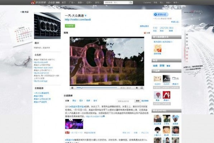
Task: Click the 推荐给朋友 recommend link
Action: [x=144, y=26]
